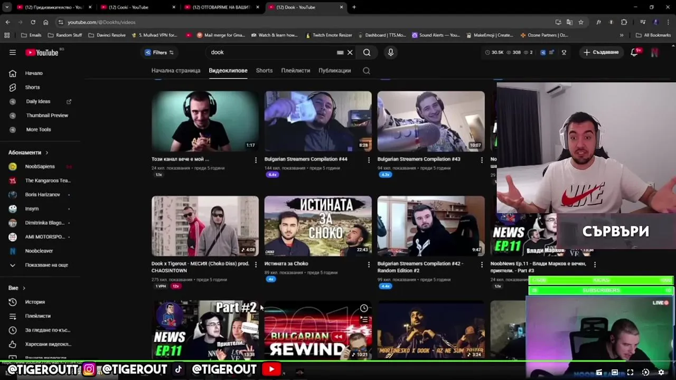Screen dimensions: 676x380
Task: Open a new browser tab
Action: tap(354, 7)
